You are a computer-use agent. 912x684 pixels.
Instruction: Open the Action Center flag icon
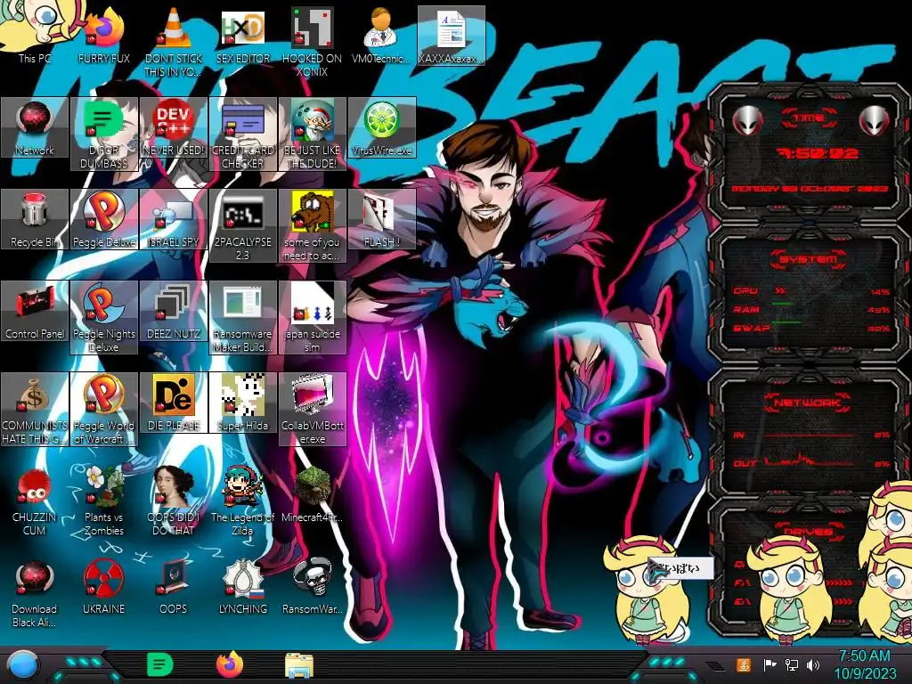pos(769,664)
